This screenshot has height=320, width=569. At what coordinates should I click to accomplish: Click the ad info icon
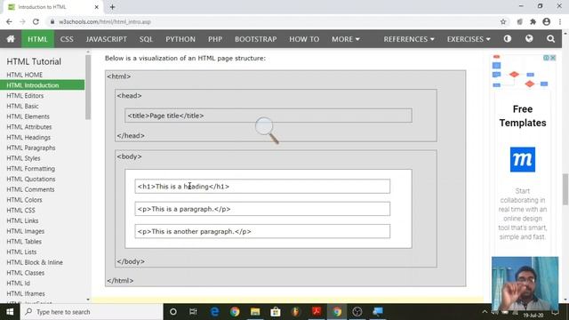click(x=546, y=58)
